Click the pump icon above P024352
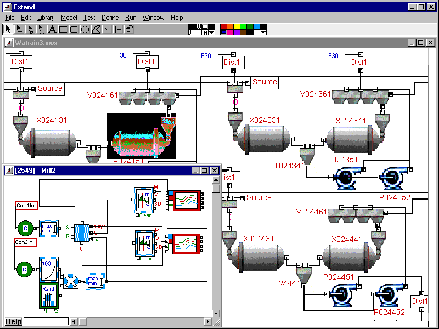The width and height of the screenshot is (439, 329). 395,178
